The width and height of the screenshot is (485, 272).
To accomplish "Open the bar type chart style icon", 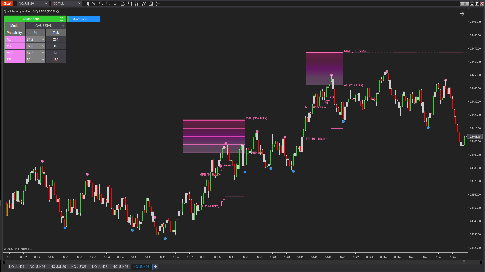I will coord(87,4).
